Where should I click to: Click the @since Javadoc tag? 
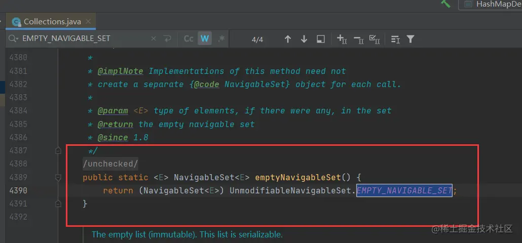[113, 138]
